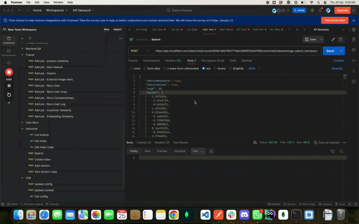Stop the recording with the red stop button
Image resolution: width=359 pixels, height=224 pixels.
[9, 72]
